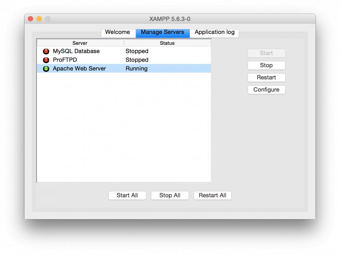Select the Apache Web Server name
The width and height of the screenshot is (340, 254).
(x=79, y=68)
